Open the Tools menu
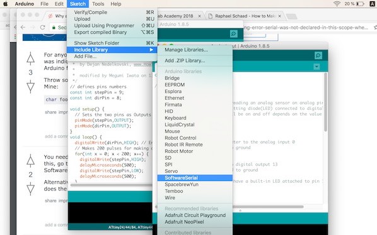The height and width of the screenshot is (235, 377). pos(98,4)
